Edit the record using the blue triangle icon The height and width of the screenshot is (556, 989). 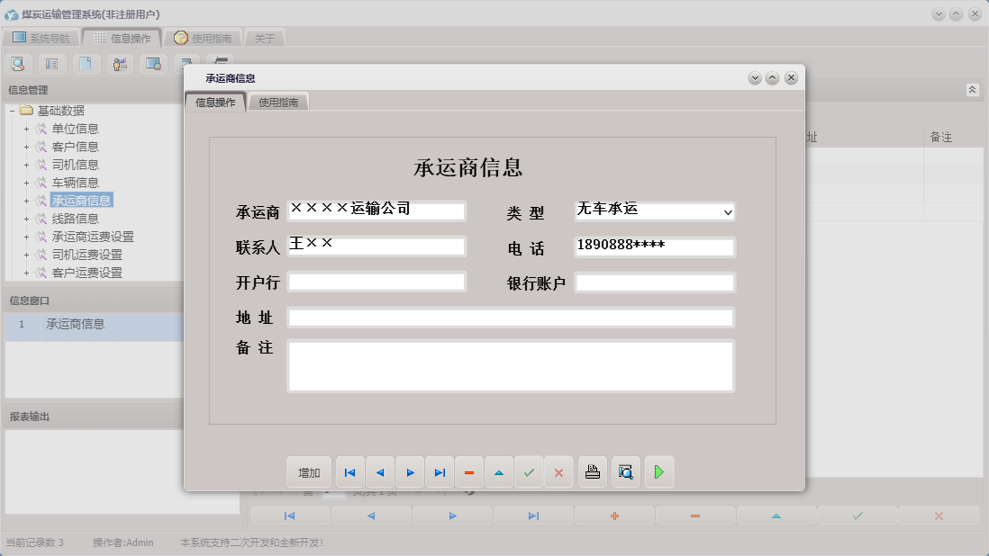[499, 471]
